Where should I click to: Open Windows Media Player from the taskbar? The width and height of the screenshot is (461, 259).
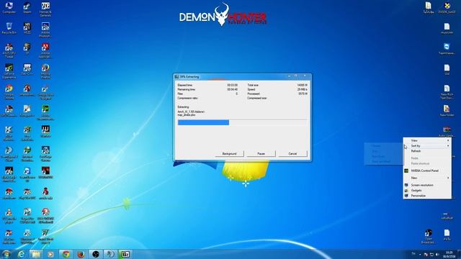pyautogui.click(x=50, y=254)
